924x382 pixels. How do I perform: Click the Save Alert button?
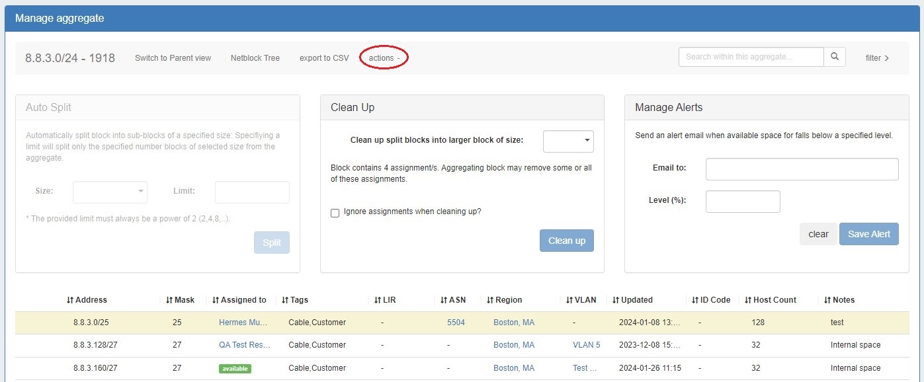pos(868,234)
